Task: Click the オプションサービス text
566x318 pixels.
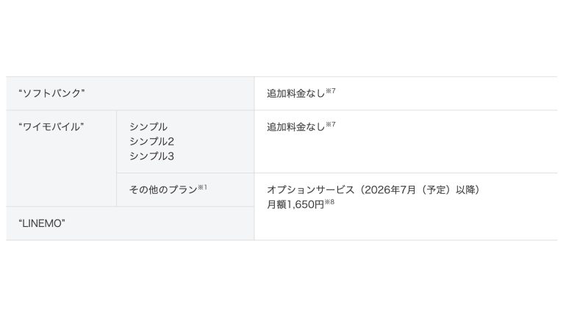Action: (311, 189)
